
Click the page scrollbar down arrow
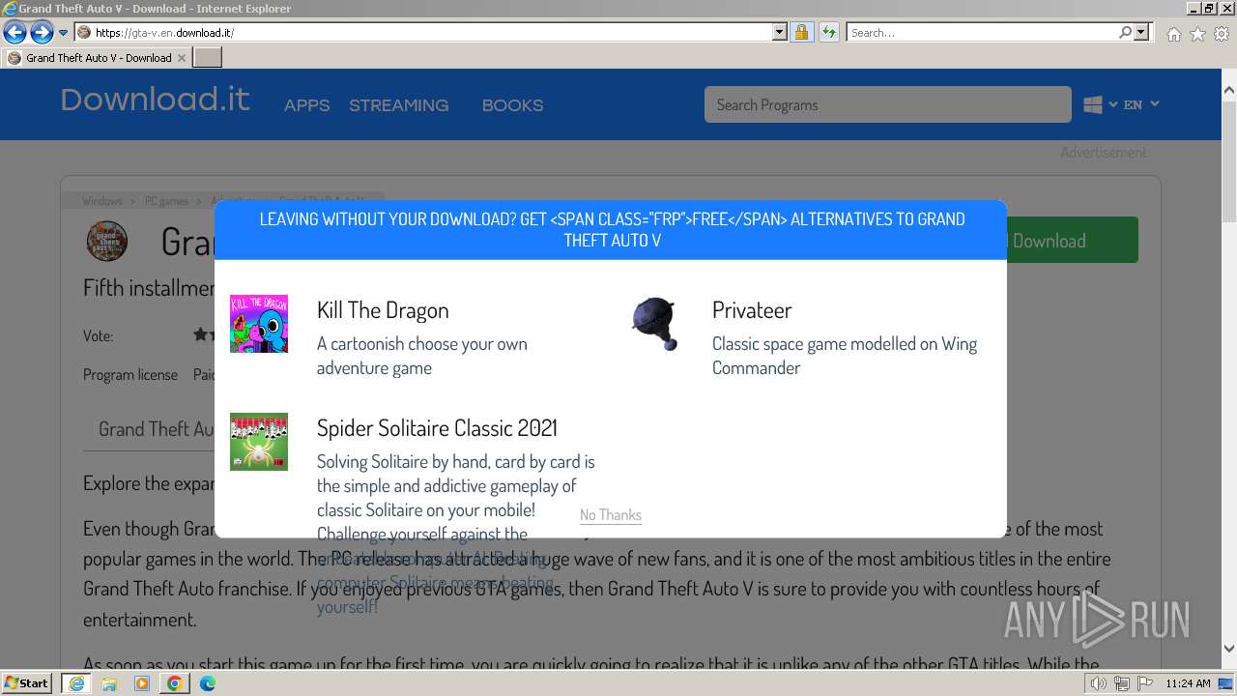pos(1228,649)
